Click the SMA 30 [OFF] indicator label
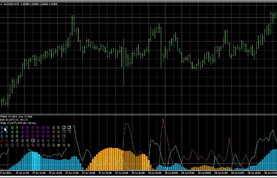This screenshot has width=277, height=178. [14, 120]
